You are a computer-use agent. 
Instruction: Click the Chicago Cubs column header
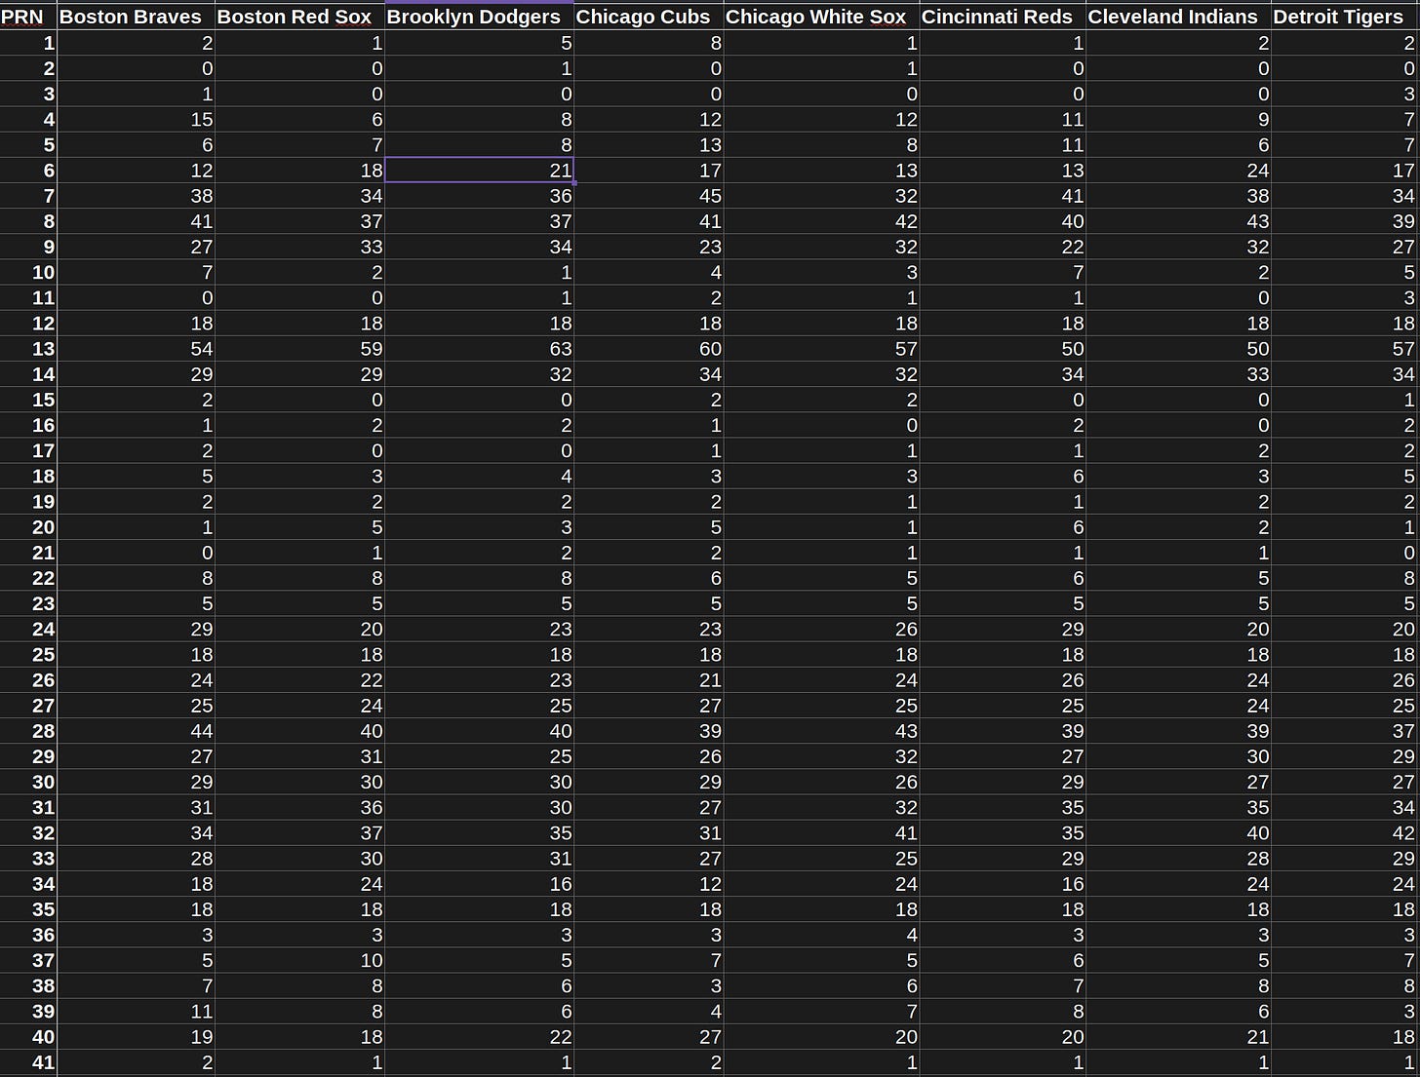tap(649, 17)
